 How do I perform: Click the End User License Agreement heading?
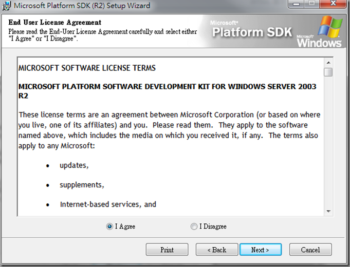[x=54, y=22]
